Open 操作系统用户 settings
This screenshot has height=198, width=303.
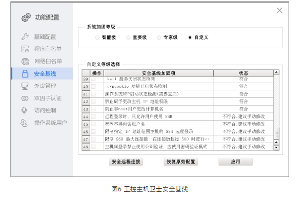click(x=42, y=123)
